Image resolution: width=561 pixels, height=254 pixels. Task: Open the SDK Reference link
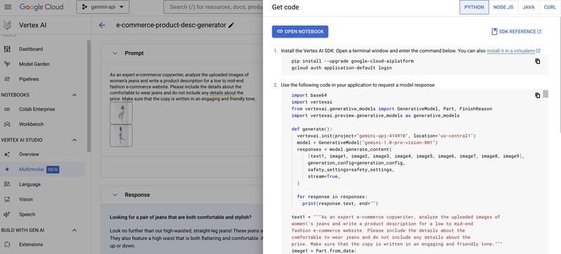click(x=517, y=31)
